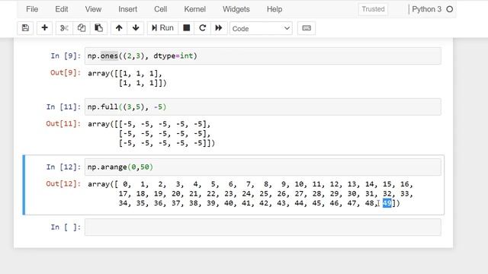The image size is (488, 274).
Task: Open the Insert menu
Action: (127, 9)
